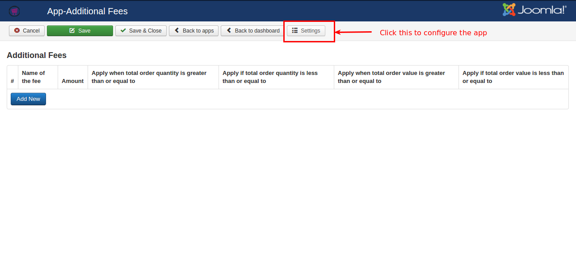Click 'total order value is less than' header
The width and height of the screenshot is (576, 265).
pos(513,77)
